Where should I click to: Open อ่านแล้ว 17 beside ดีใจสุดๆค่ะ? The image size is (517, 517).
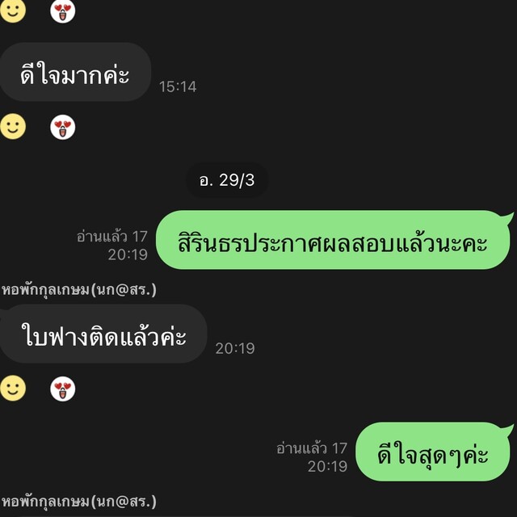pos(312,448)
